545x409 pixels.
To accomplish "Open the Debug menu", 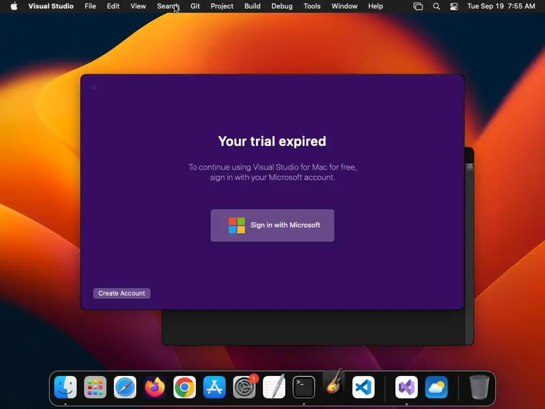I will [x=282, y=6].
